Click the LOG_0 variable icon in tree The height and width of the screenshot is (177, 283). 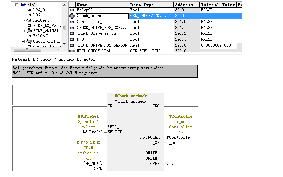coord(29,10)
